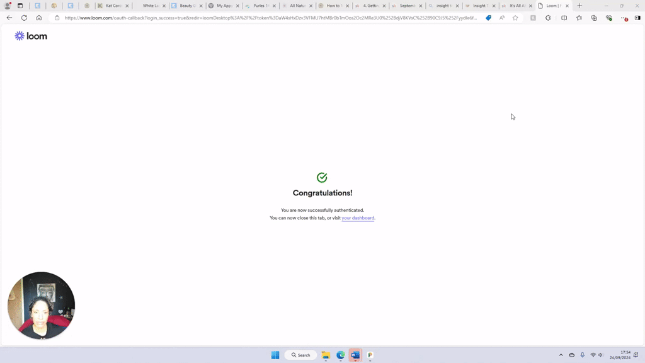Open the Wi-Fi network tray icon
The height and width of the screenshot is (363, 645).
click(x=593, y=355)
